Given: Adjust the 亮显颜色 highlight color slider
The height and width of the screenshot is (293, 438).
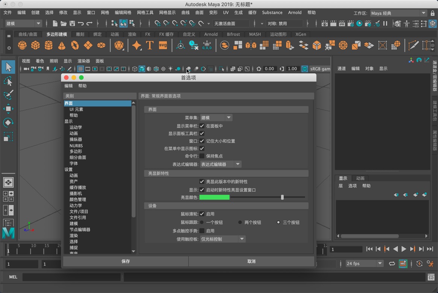Looking at the screenshot, I should click(x=282, y=197).
